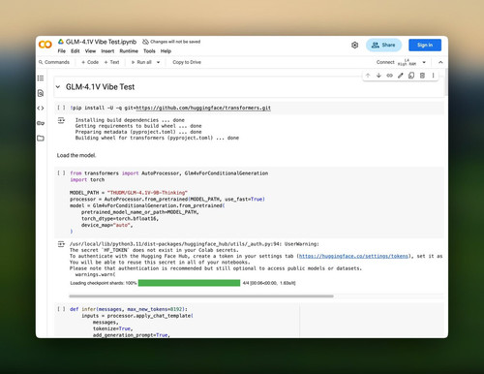The image size is (484, 374).
Task: Open the table of contents sidebar panel
Action: tap(41, 78)
